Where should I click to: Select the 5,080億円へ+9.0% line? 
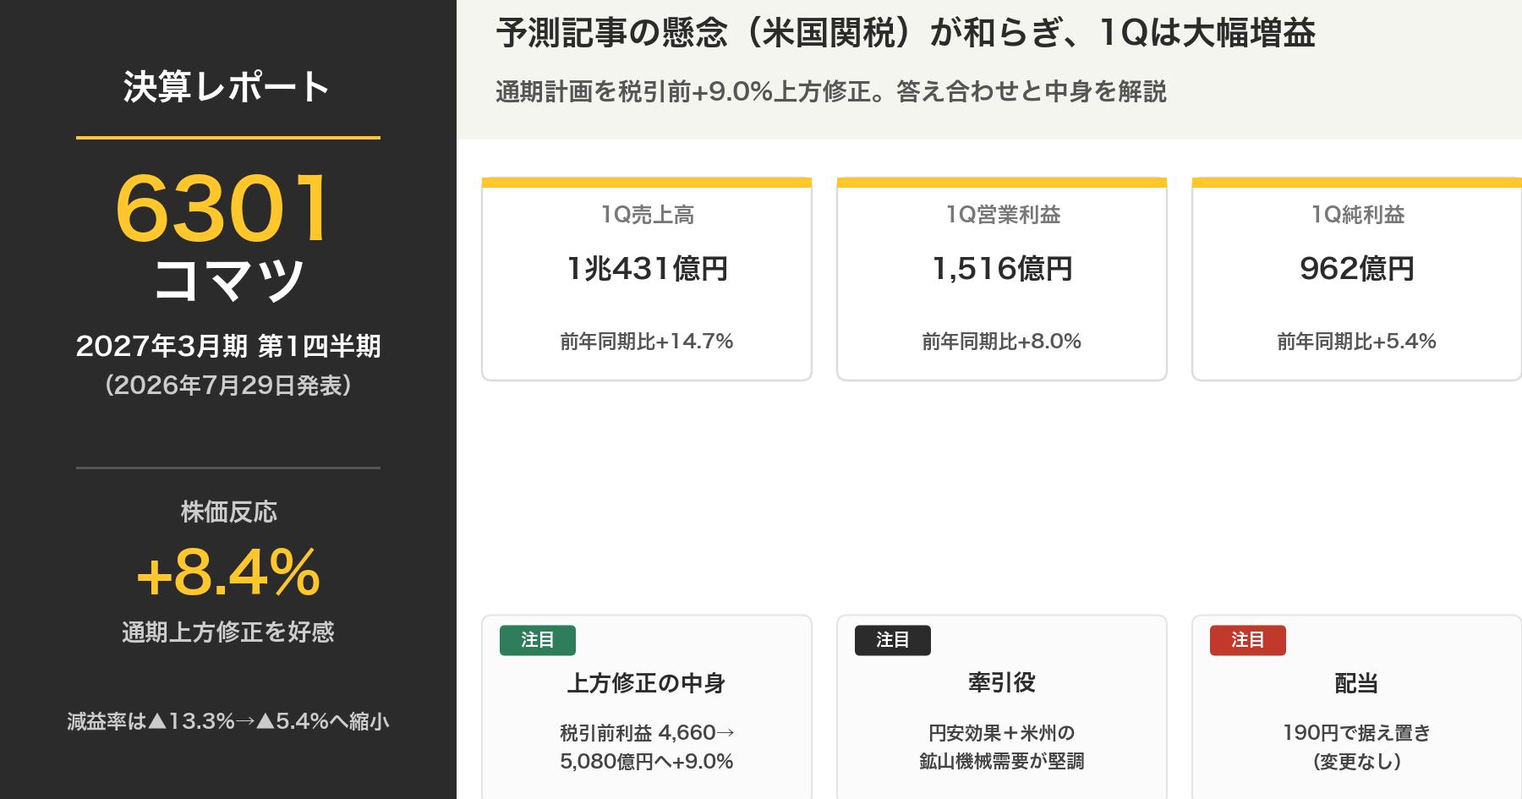click(x=647, y=762)
